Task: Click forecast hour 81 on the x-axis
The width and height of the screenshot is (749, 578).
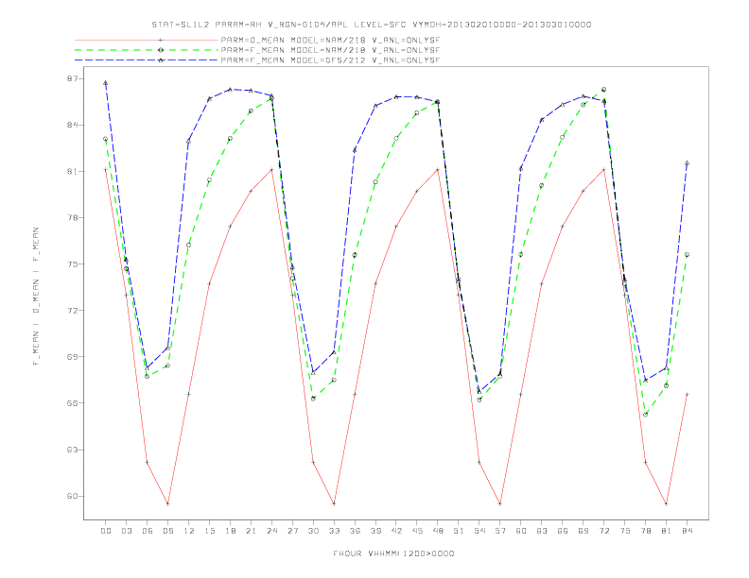Action: tap(667, 531)
